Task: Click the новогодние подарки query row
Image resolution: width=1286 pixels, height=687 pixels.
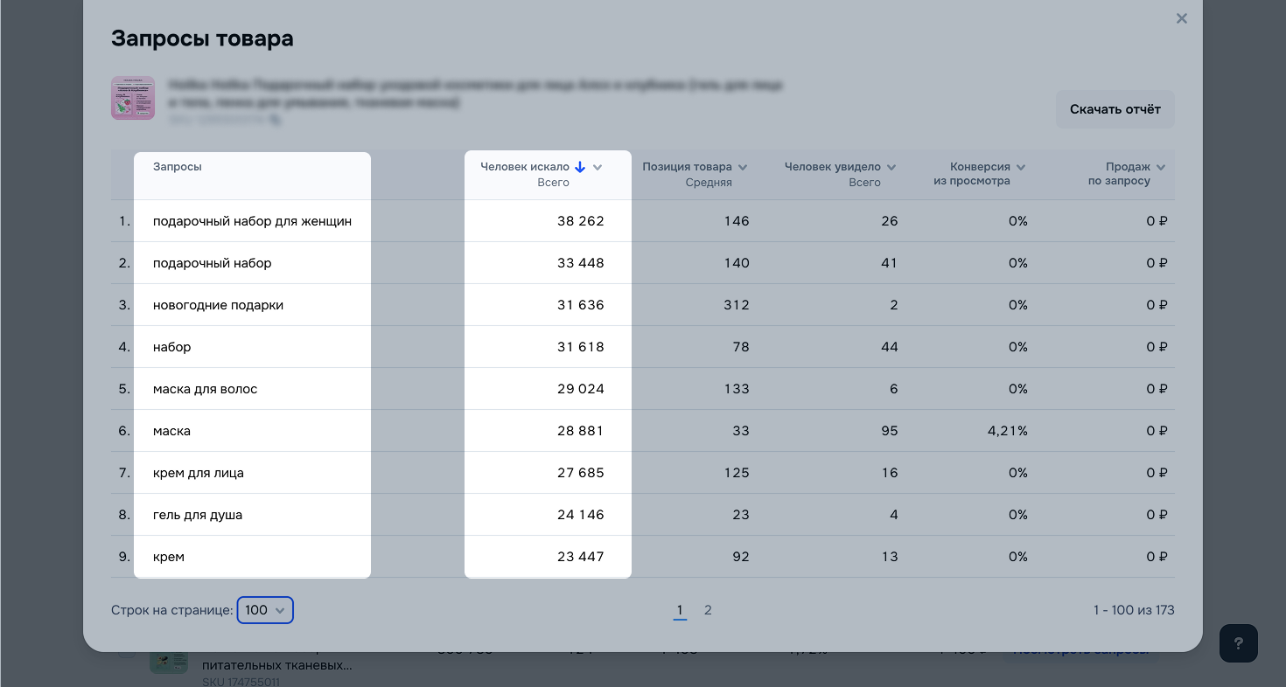Action: (218, 305)
